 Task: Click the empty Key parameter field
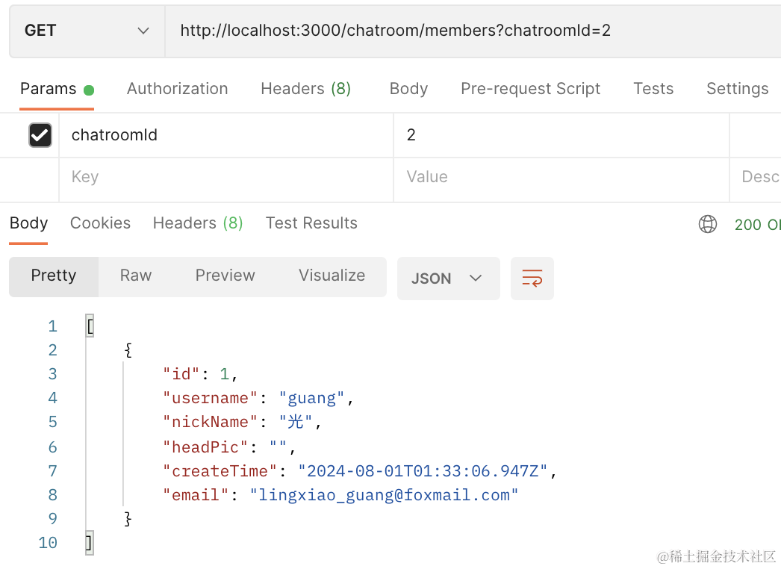coord(224,177)
